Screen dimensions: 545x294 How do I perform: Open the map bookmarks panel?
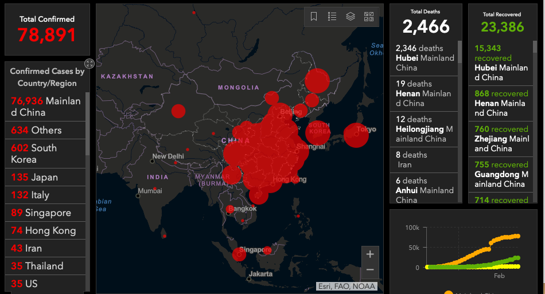314,17
